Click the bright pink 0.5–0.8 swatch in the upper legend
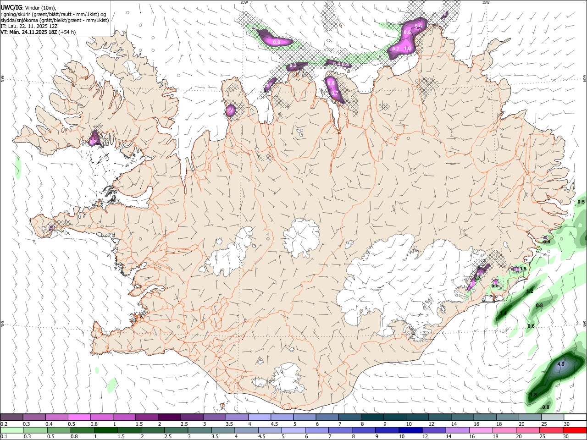This screenshot has width=587, height=440. [80, 417]
